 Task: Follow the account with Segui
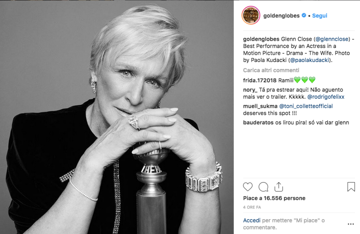(320, 16)
